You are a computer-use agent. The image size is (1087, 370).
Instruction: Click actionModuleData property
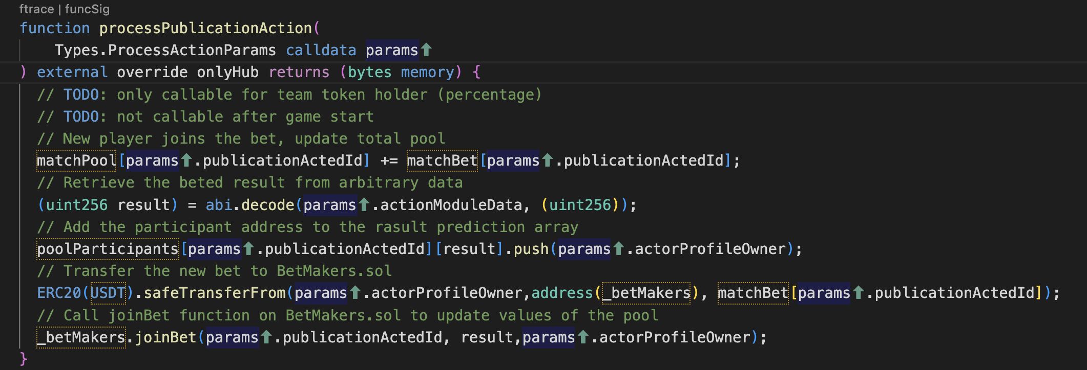tap(451, 205)
